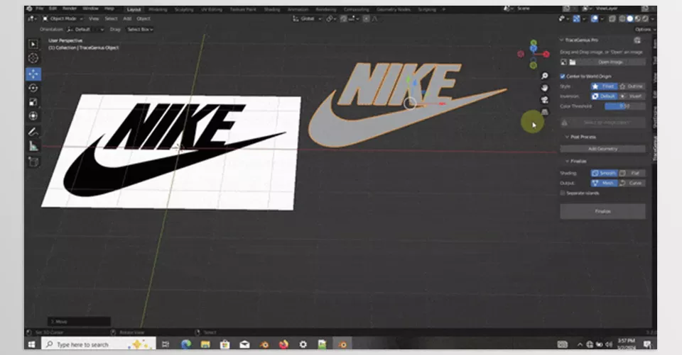Viewport: 682px width, 355px height.
Task: Switch to the Geometry Nodes workspace tab
Action: click(393, 9)
